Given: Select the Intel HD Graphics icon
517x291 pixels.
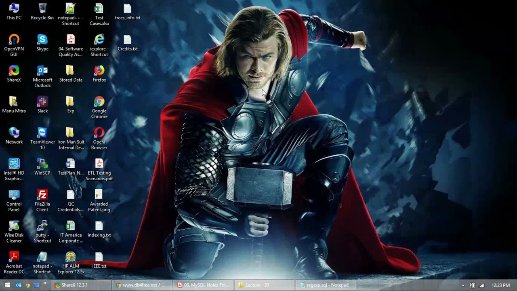Looking at the screenshot, I should pyautogui.click(x=14, y=170).
